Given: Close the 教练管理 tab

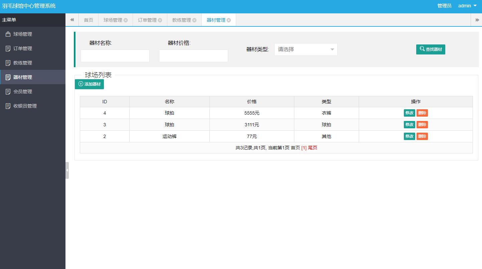Looking at the screenshot, I should coord(195,20).
